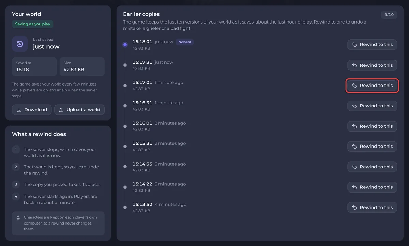
Task: Rewind to the 15:14:22 copy
Action: point(372,187)
